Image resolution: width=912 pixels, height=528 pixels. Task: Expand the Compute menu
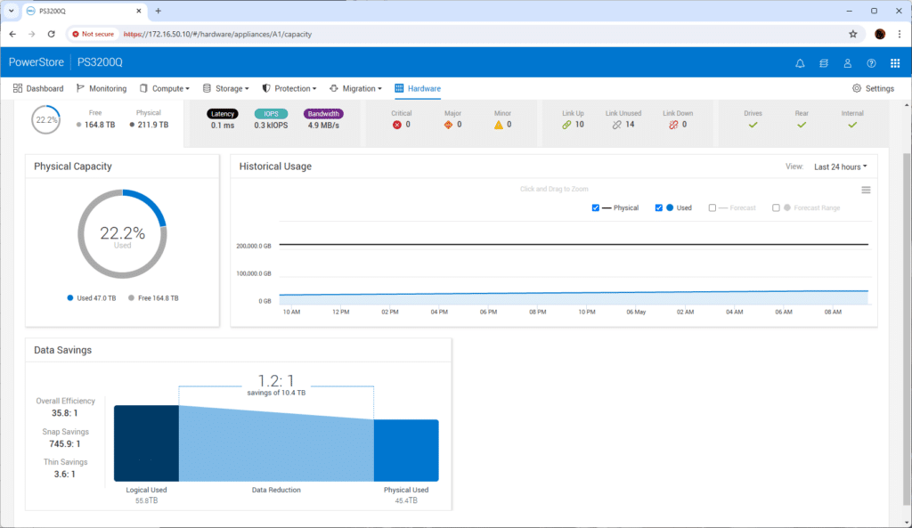click(x=165, y=88)
